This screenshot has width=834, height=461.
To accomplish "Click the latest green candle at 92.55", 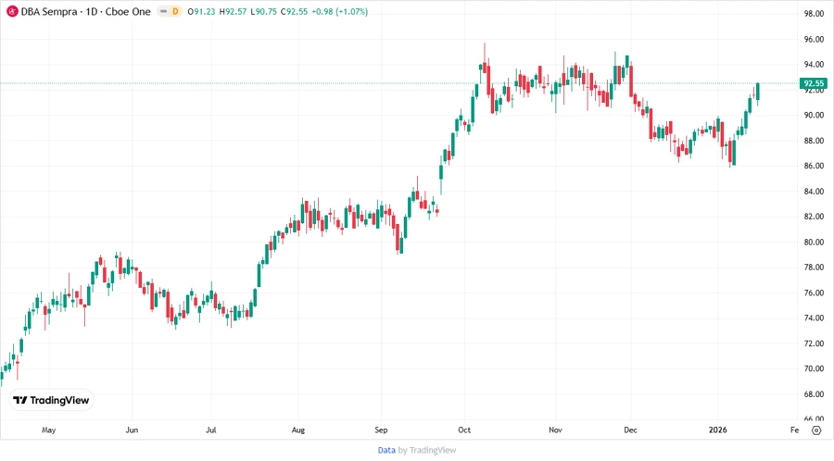I will (758, 92).
